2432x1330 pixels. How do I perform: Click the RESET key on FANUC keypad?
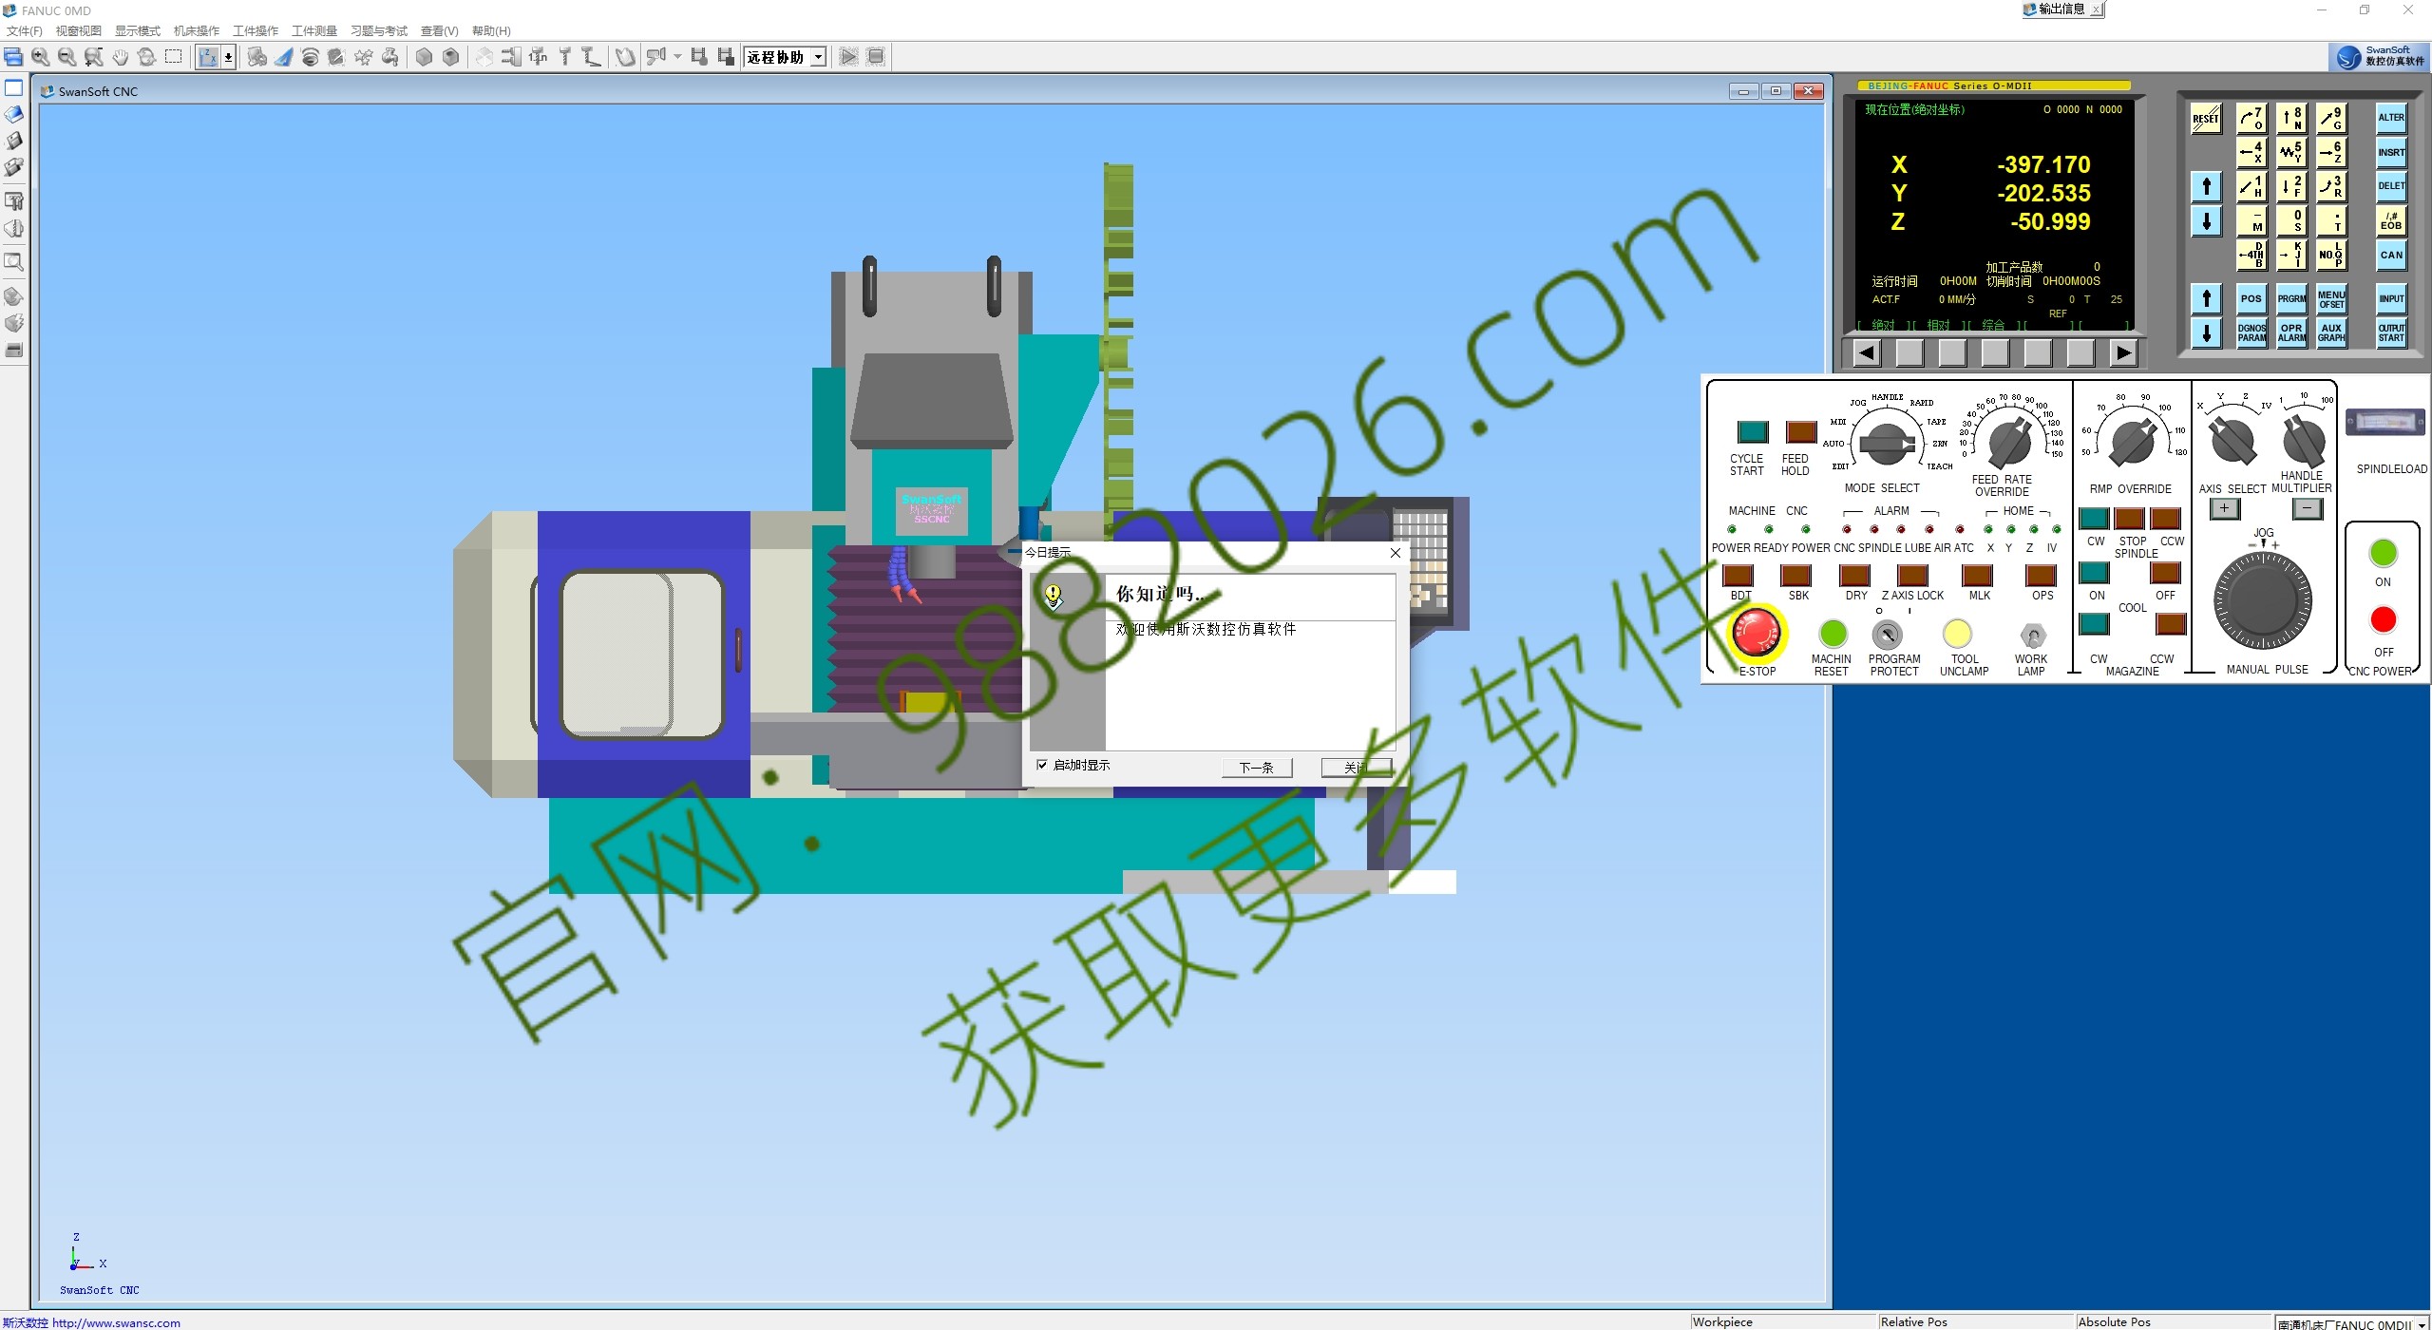2206,119
